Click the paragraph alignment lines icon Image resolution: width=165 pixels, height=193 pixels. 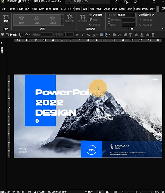[101, 35]
